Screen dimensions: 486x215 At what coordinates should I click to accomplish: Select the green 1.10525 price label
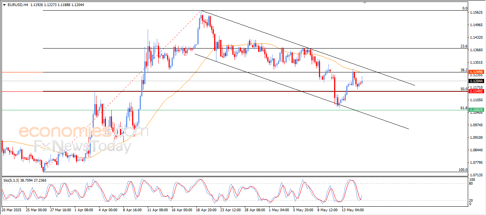click(476, 110)
